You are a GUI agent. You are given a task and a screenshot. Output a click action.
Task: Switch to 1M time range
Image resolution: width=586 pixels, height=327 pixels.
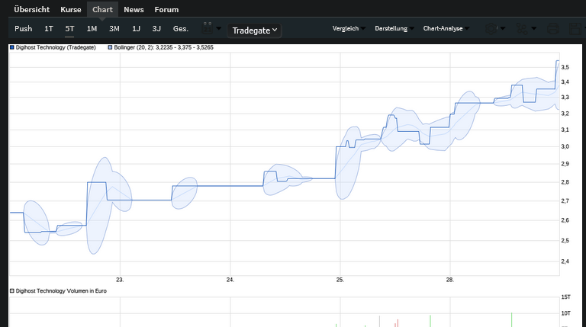92,29
